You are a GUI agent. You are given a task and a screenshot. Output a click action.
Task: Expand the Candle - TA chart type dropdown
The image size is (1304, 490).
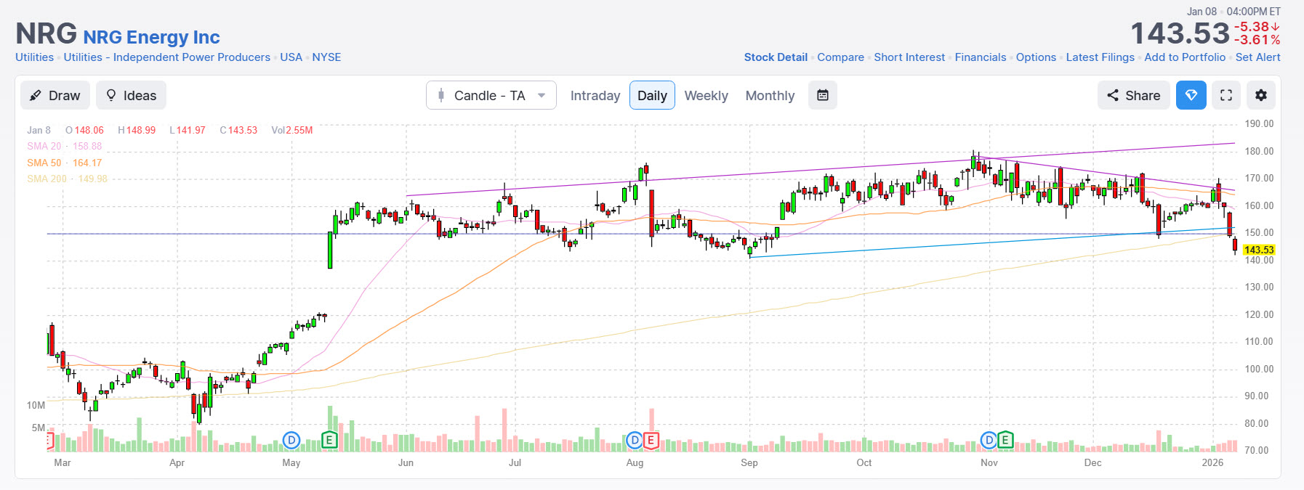(491, 96)
